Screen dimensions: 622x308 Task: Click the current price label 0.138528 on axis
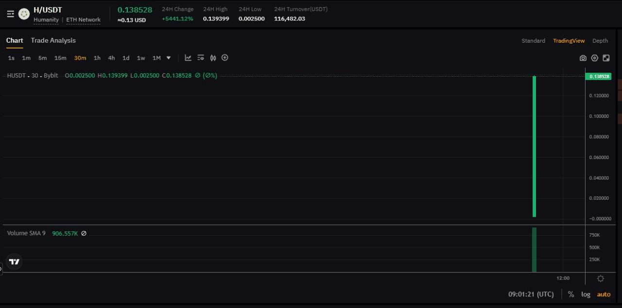click(599, 76)
